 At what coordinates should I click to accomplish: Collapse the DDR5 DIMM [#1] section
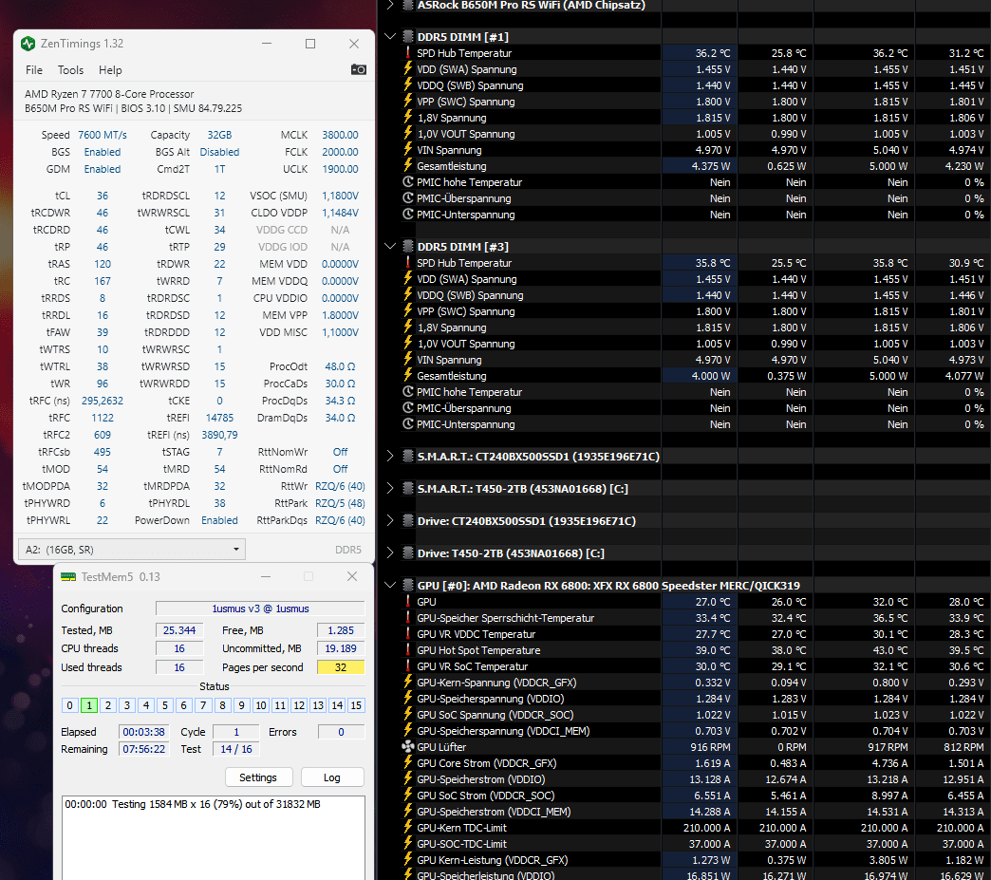[x=390, y=37]
